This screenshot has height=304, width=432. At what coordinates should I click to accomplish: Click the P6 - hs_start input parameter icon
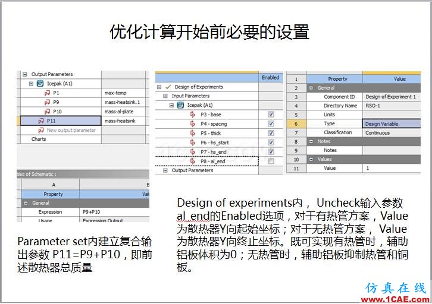click(193, 142)
